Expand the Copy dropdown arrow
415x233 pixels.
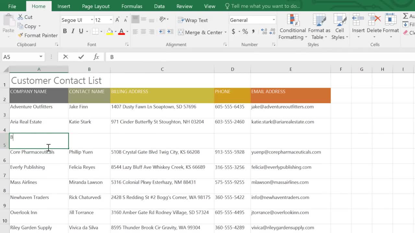click(40, 27)
